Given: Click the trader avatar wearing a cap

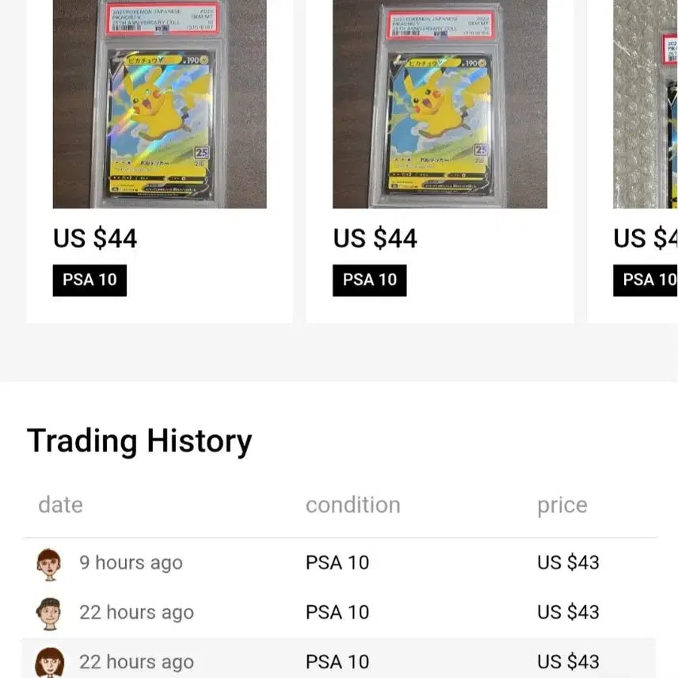Looking at the screenshot, I should (49, 613).
